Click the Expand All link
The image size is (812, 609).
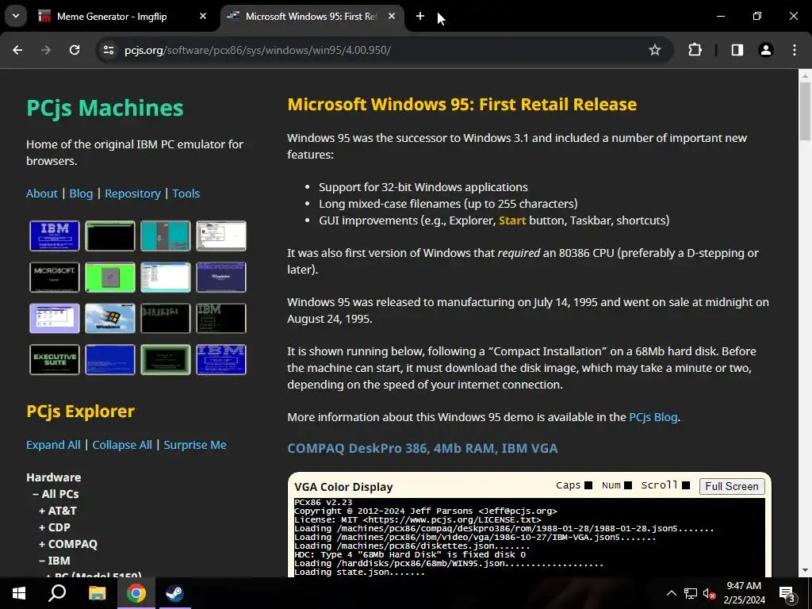pos(53,445)
